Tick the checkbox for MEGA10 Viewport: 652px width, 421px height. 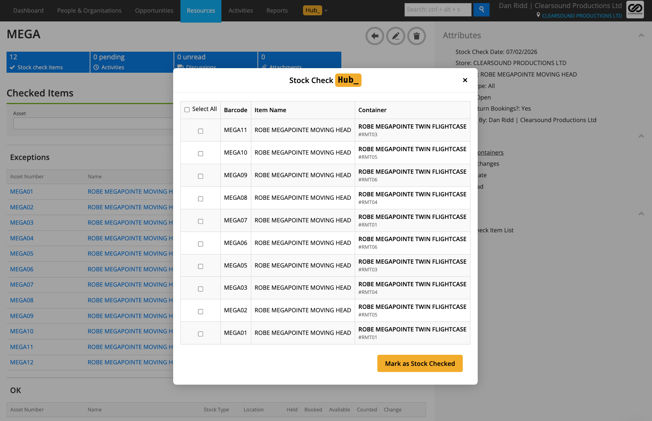(x=200, y=154)
